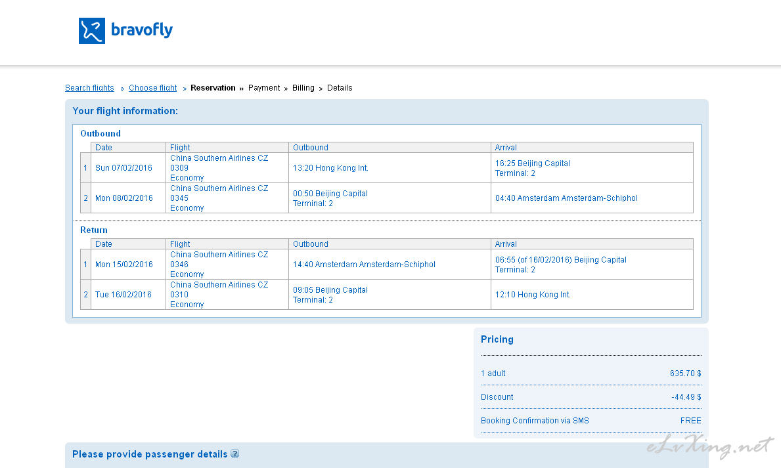Select the Billing breadcrumb step

point(303,88)
